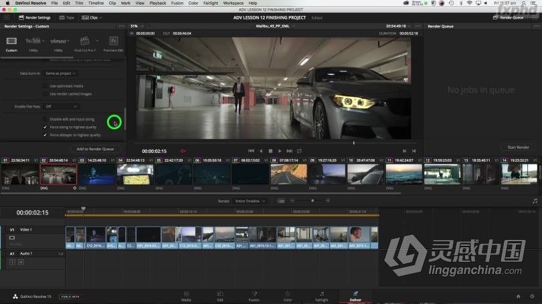Check Disable edit and input sizing
The width and height of the screenshot is (542, 304).
pyautogui.click(x=46, y=119)
